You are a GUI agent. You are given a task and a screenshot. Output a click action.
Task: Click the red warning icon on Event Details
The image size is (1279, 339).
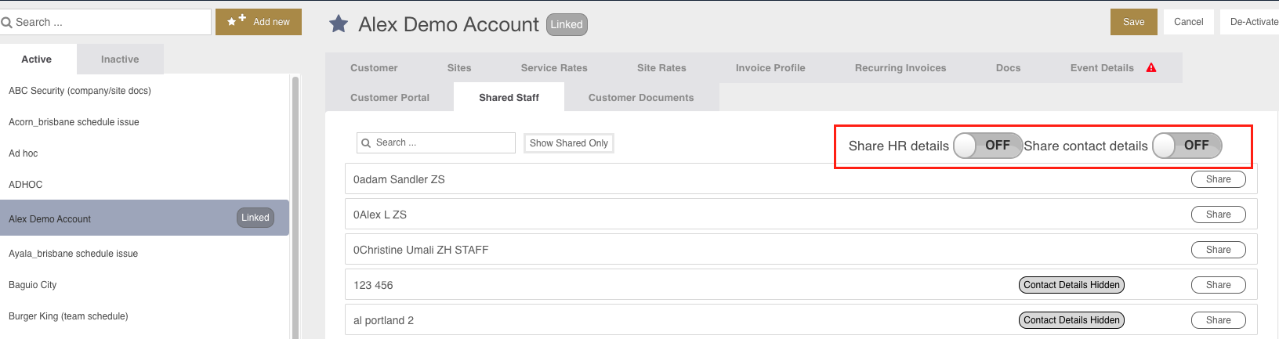tap(1151, 68)
